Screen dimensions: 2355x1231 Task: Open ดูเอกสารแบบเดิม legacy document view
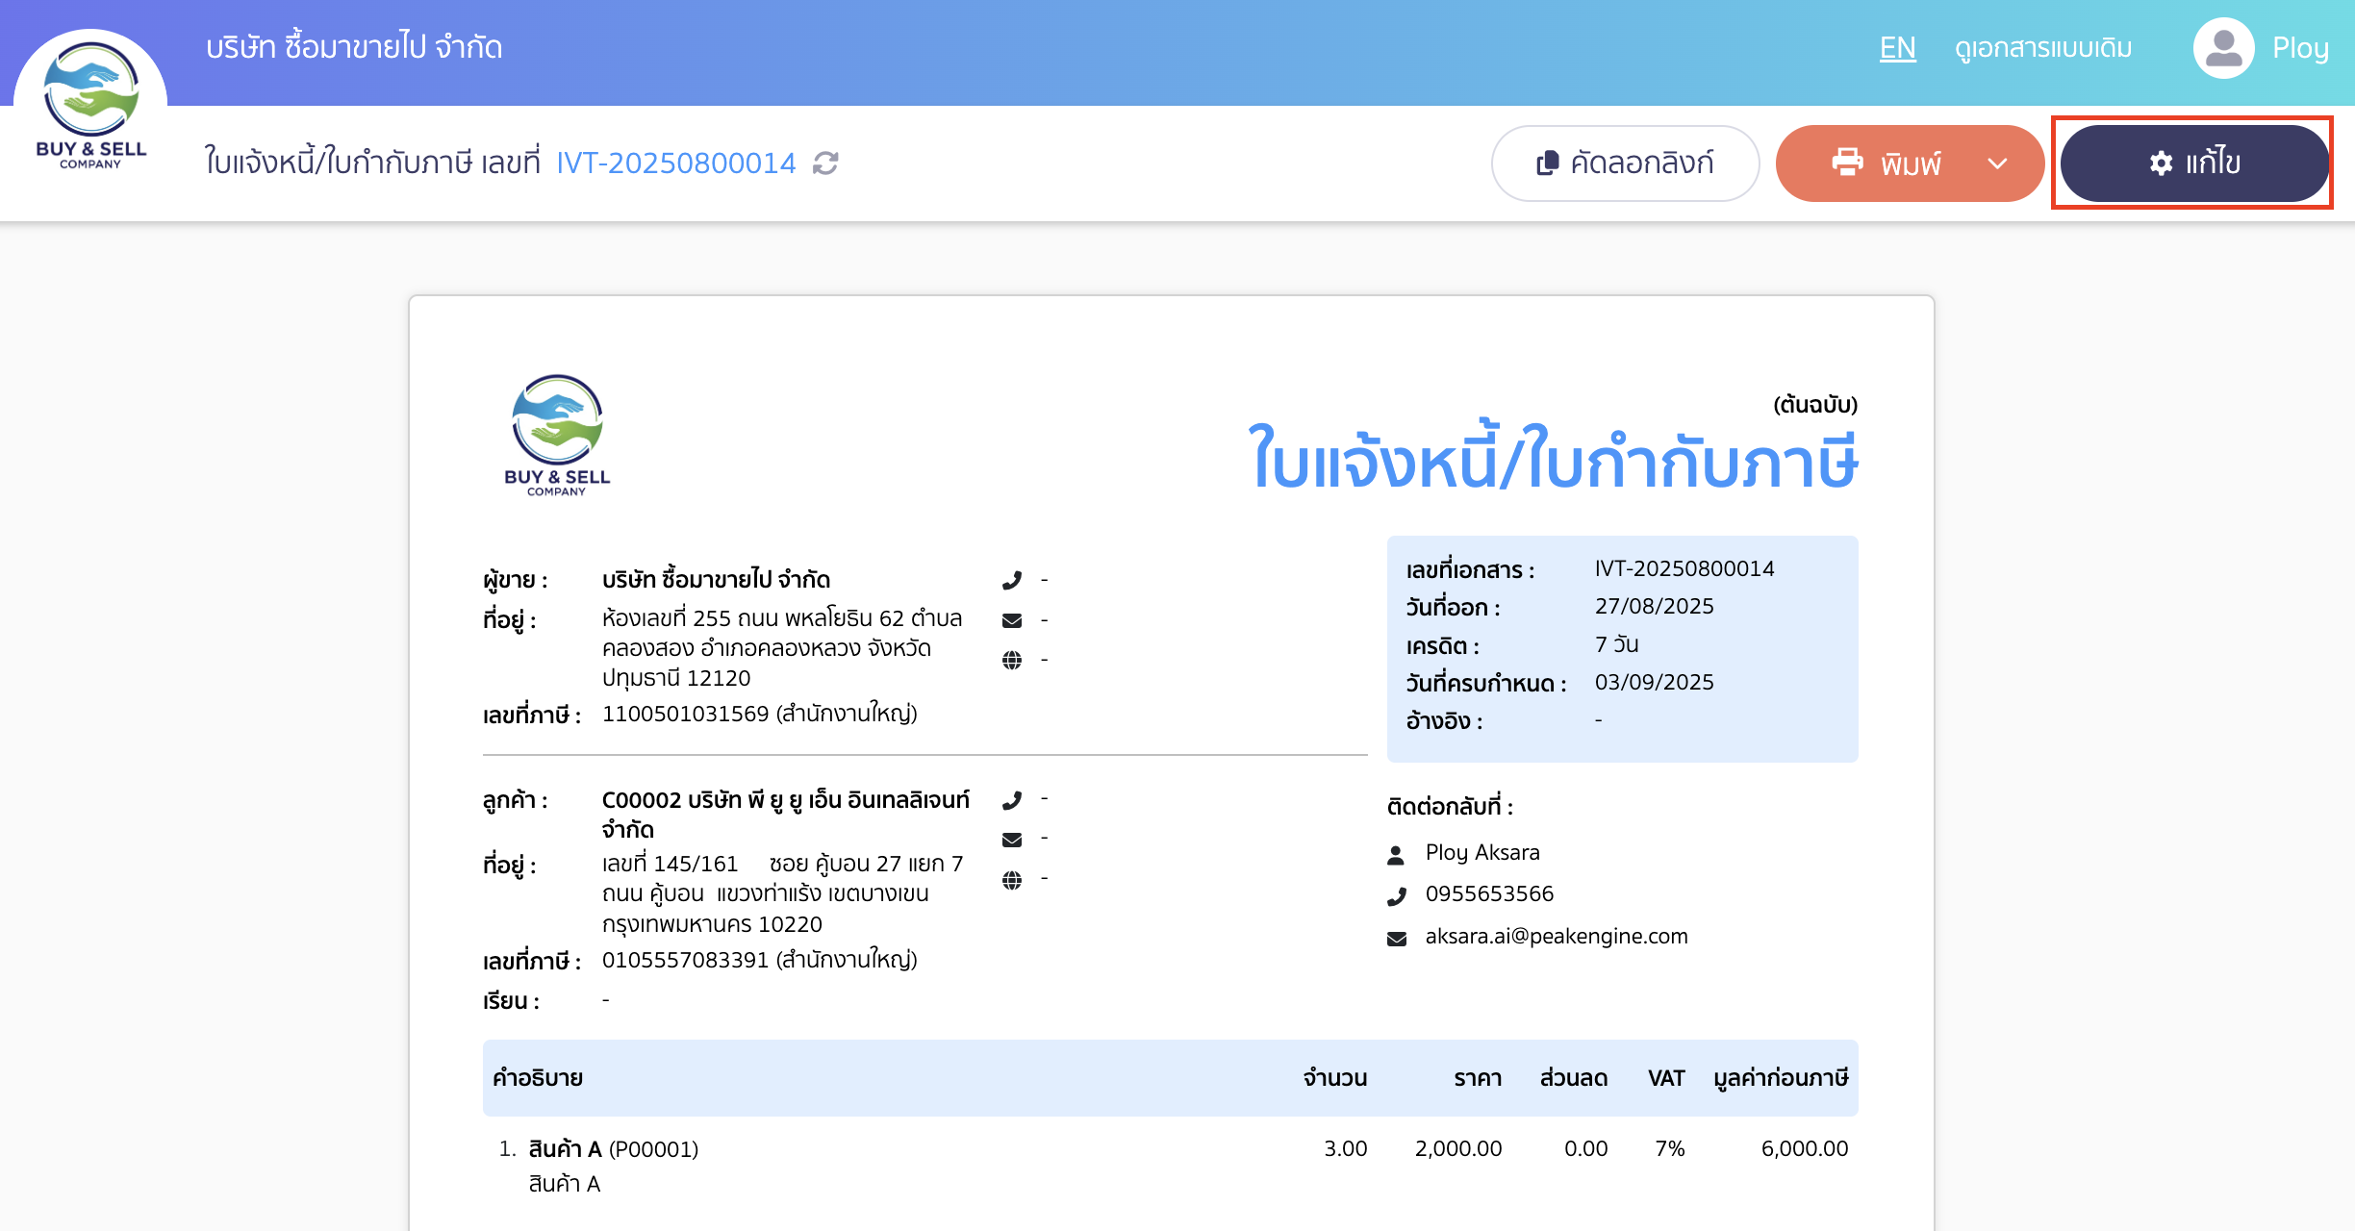[2043, 48]
